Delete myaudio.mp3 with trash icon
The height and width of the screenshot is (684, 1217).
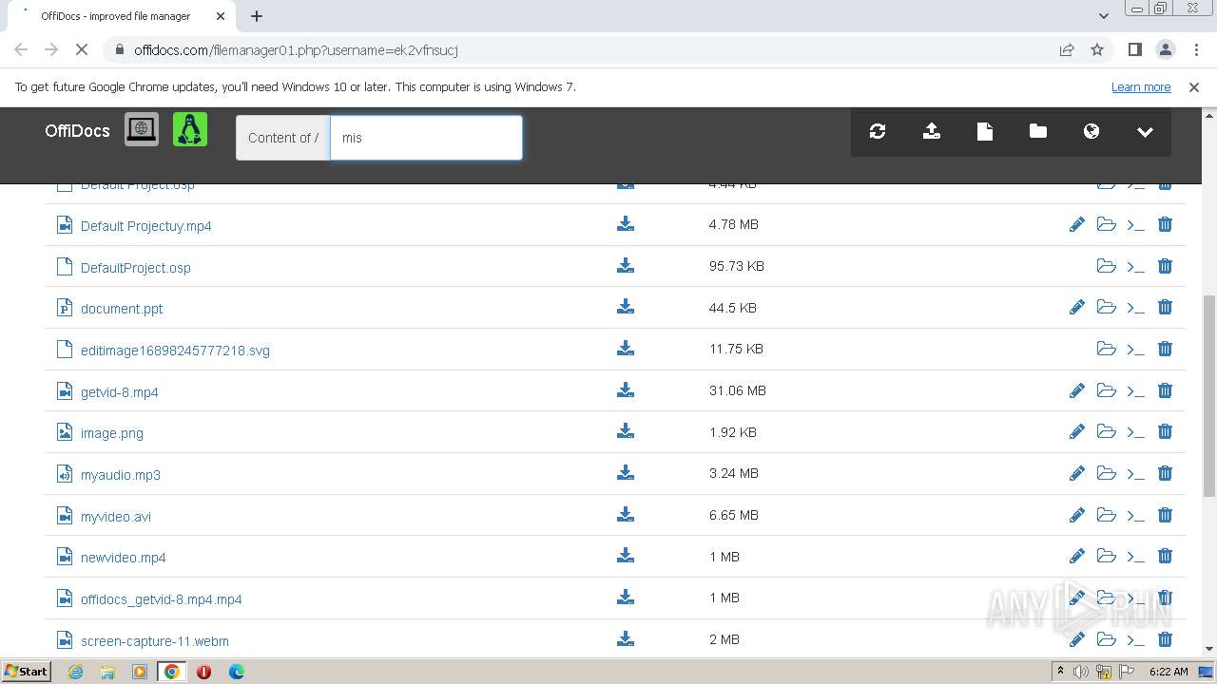pyautogui.click(x=1165, y=473)
